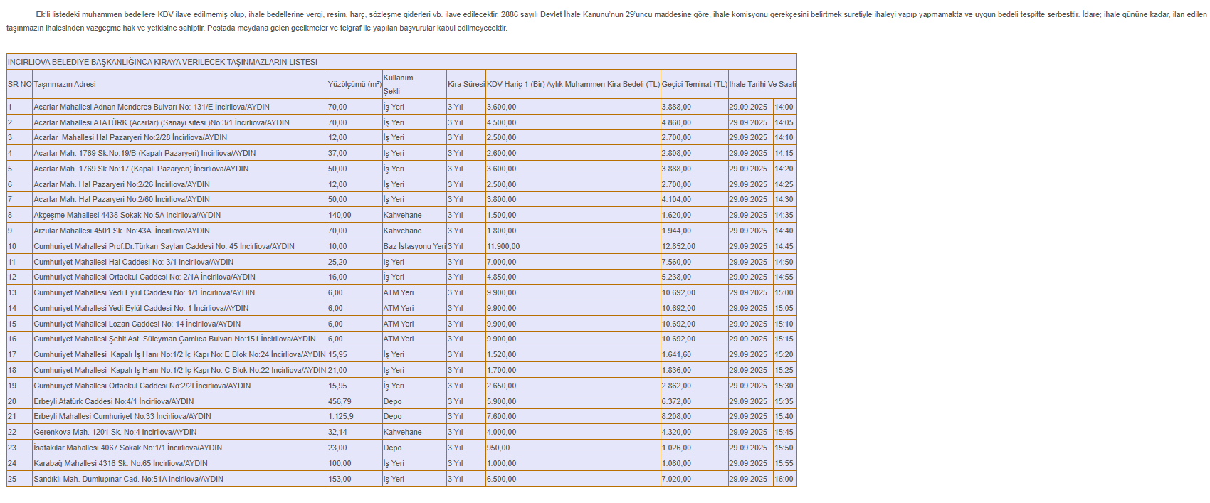Click the İhale Tarihi Ve Saati header
1210x503 pixels.
click(762, 84)
